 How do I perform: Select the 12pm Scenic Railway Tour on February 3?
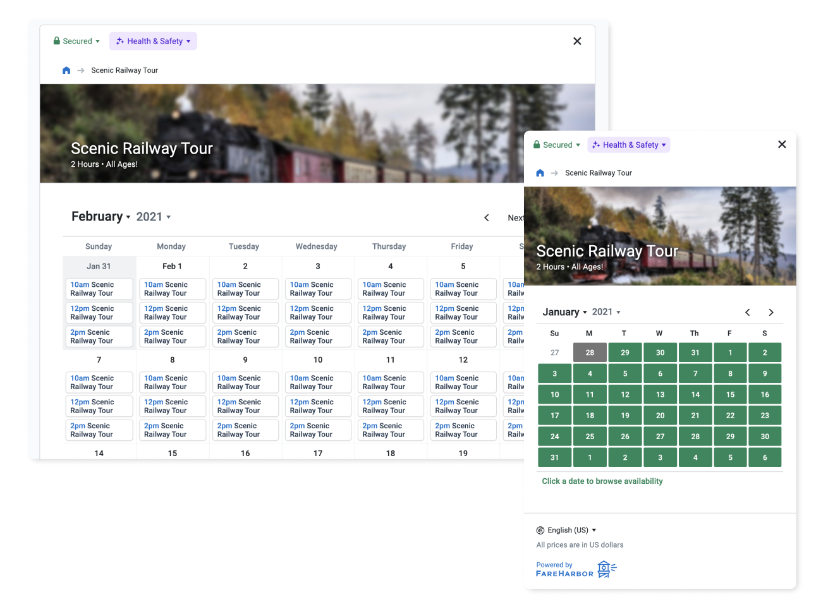318,313
